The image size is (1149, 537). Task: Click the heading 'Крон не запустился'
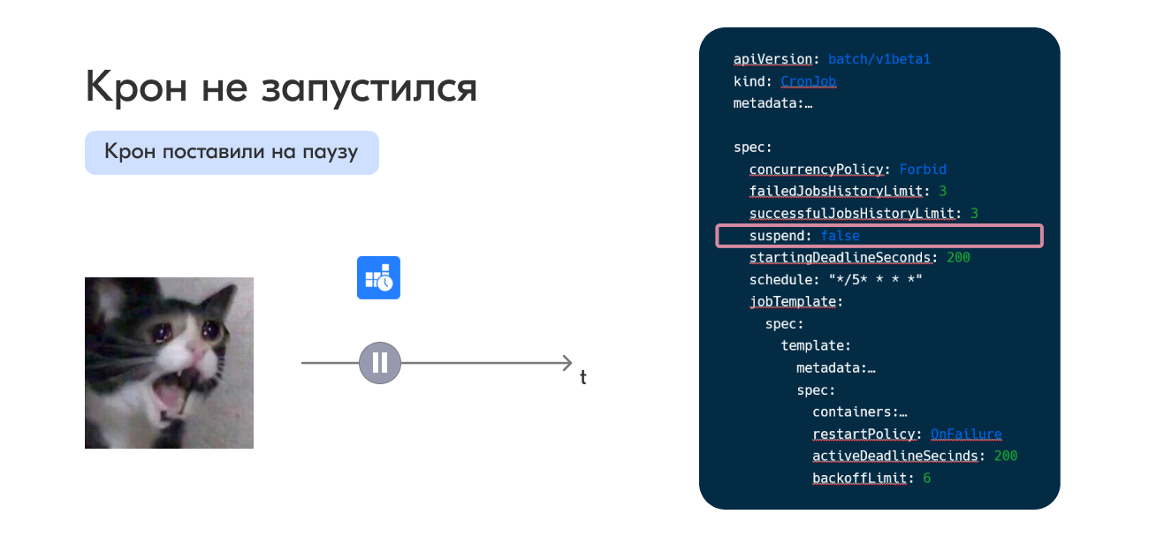(281, 88)
